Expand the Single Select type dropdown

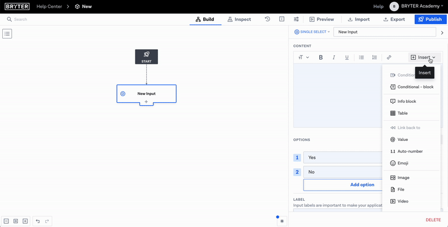click(x=312, y=32)
